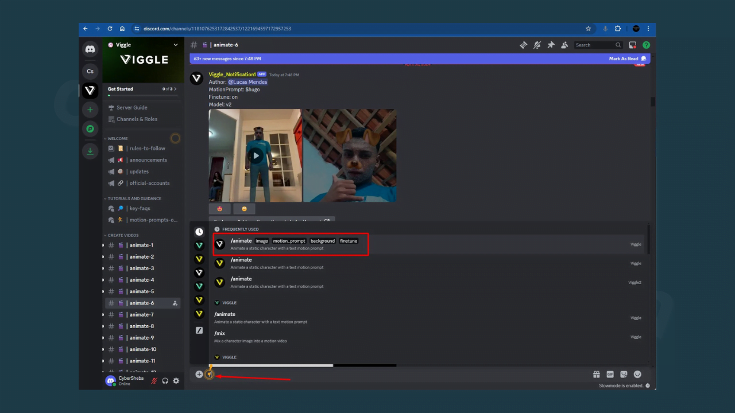Open the emoji picker icon

pos(637,374)
